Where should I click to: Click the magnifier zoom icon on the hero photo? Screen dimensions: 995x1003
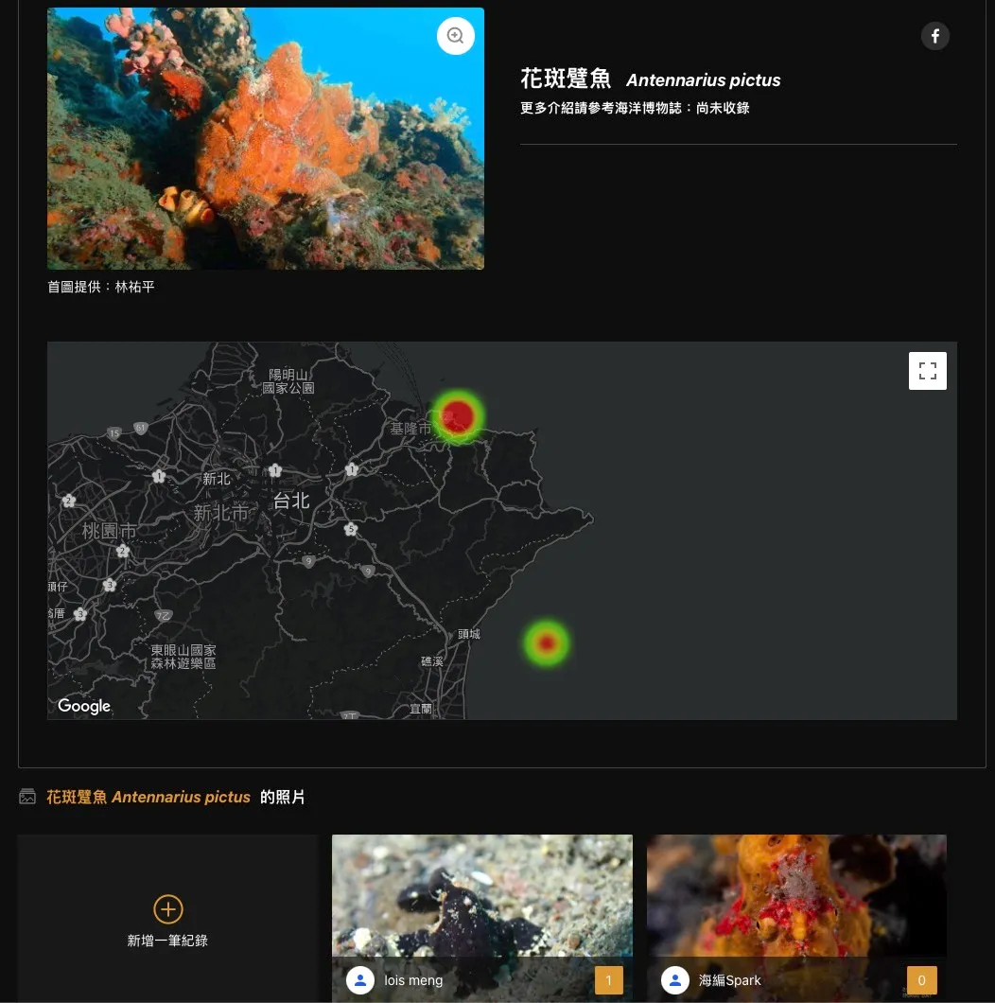click(x=455, y=35)
